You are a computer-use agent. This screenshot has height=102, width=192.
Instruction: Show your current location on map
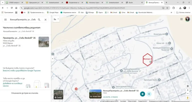(188, 86)
